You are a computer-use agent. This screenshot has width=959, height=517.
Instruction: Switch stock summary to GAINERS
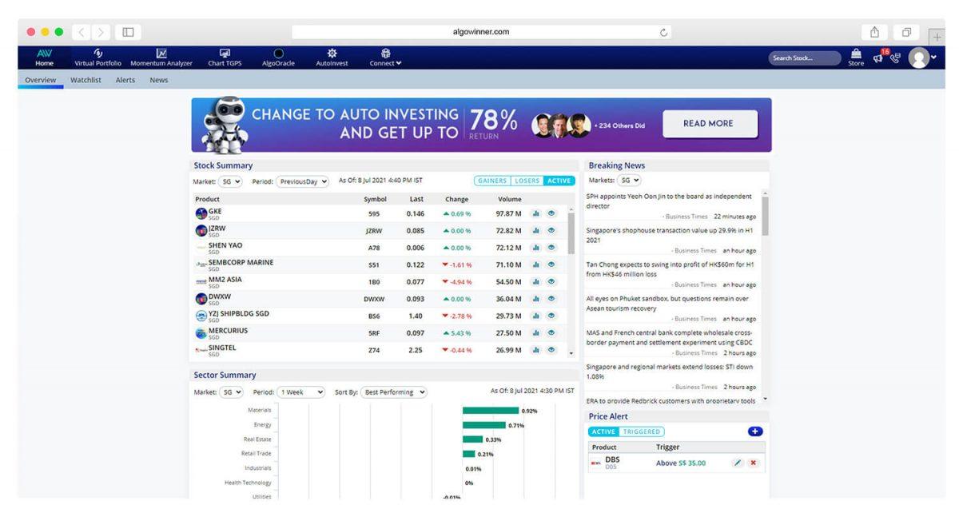[x=492, y=181]
